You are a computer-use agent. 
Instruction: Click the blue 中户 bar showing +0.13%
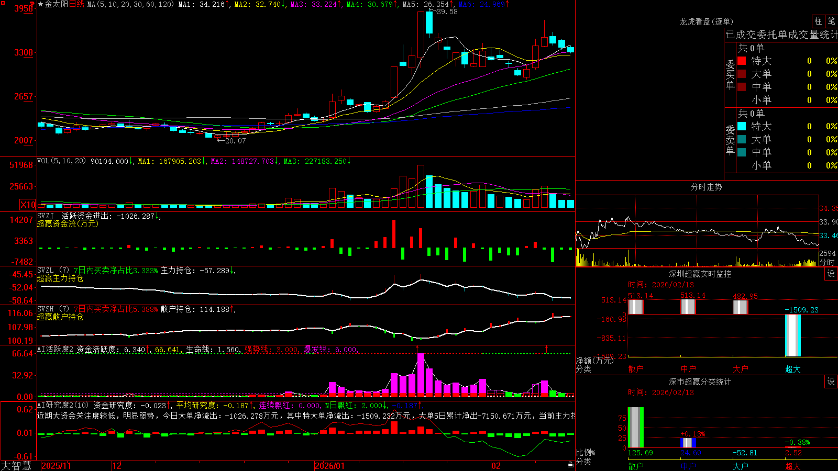pyautogui.click(x=688, y=443)
